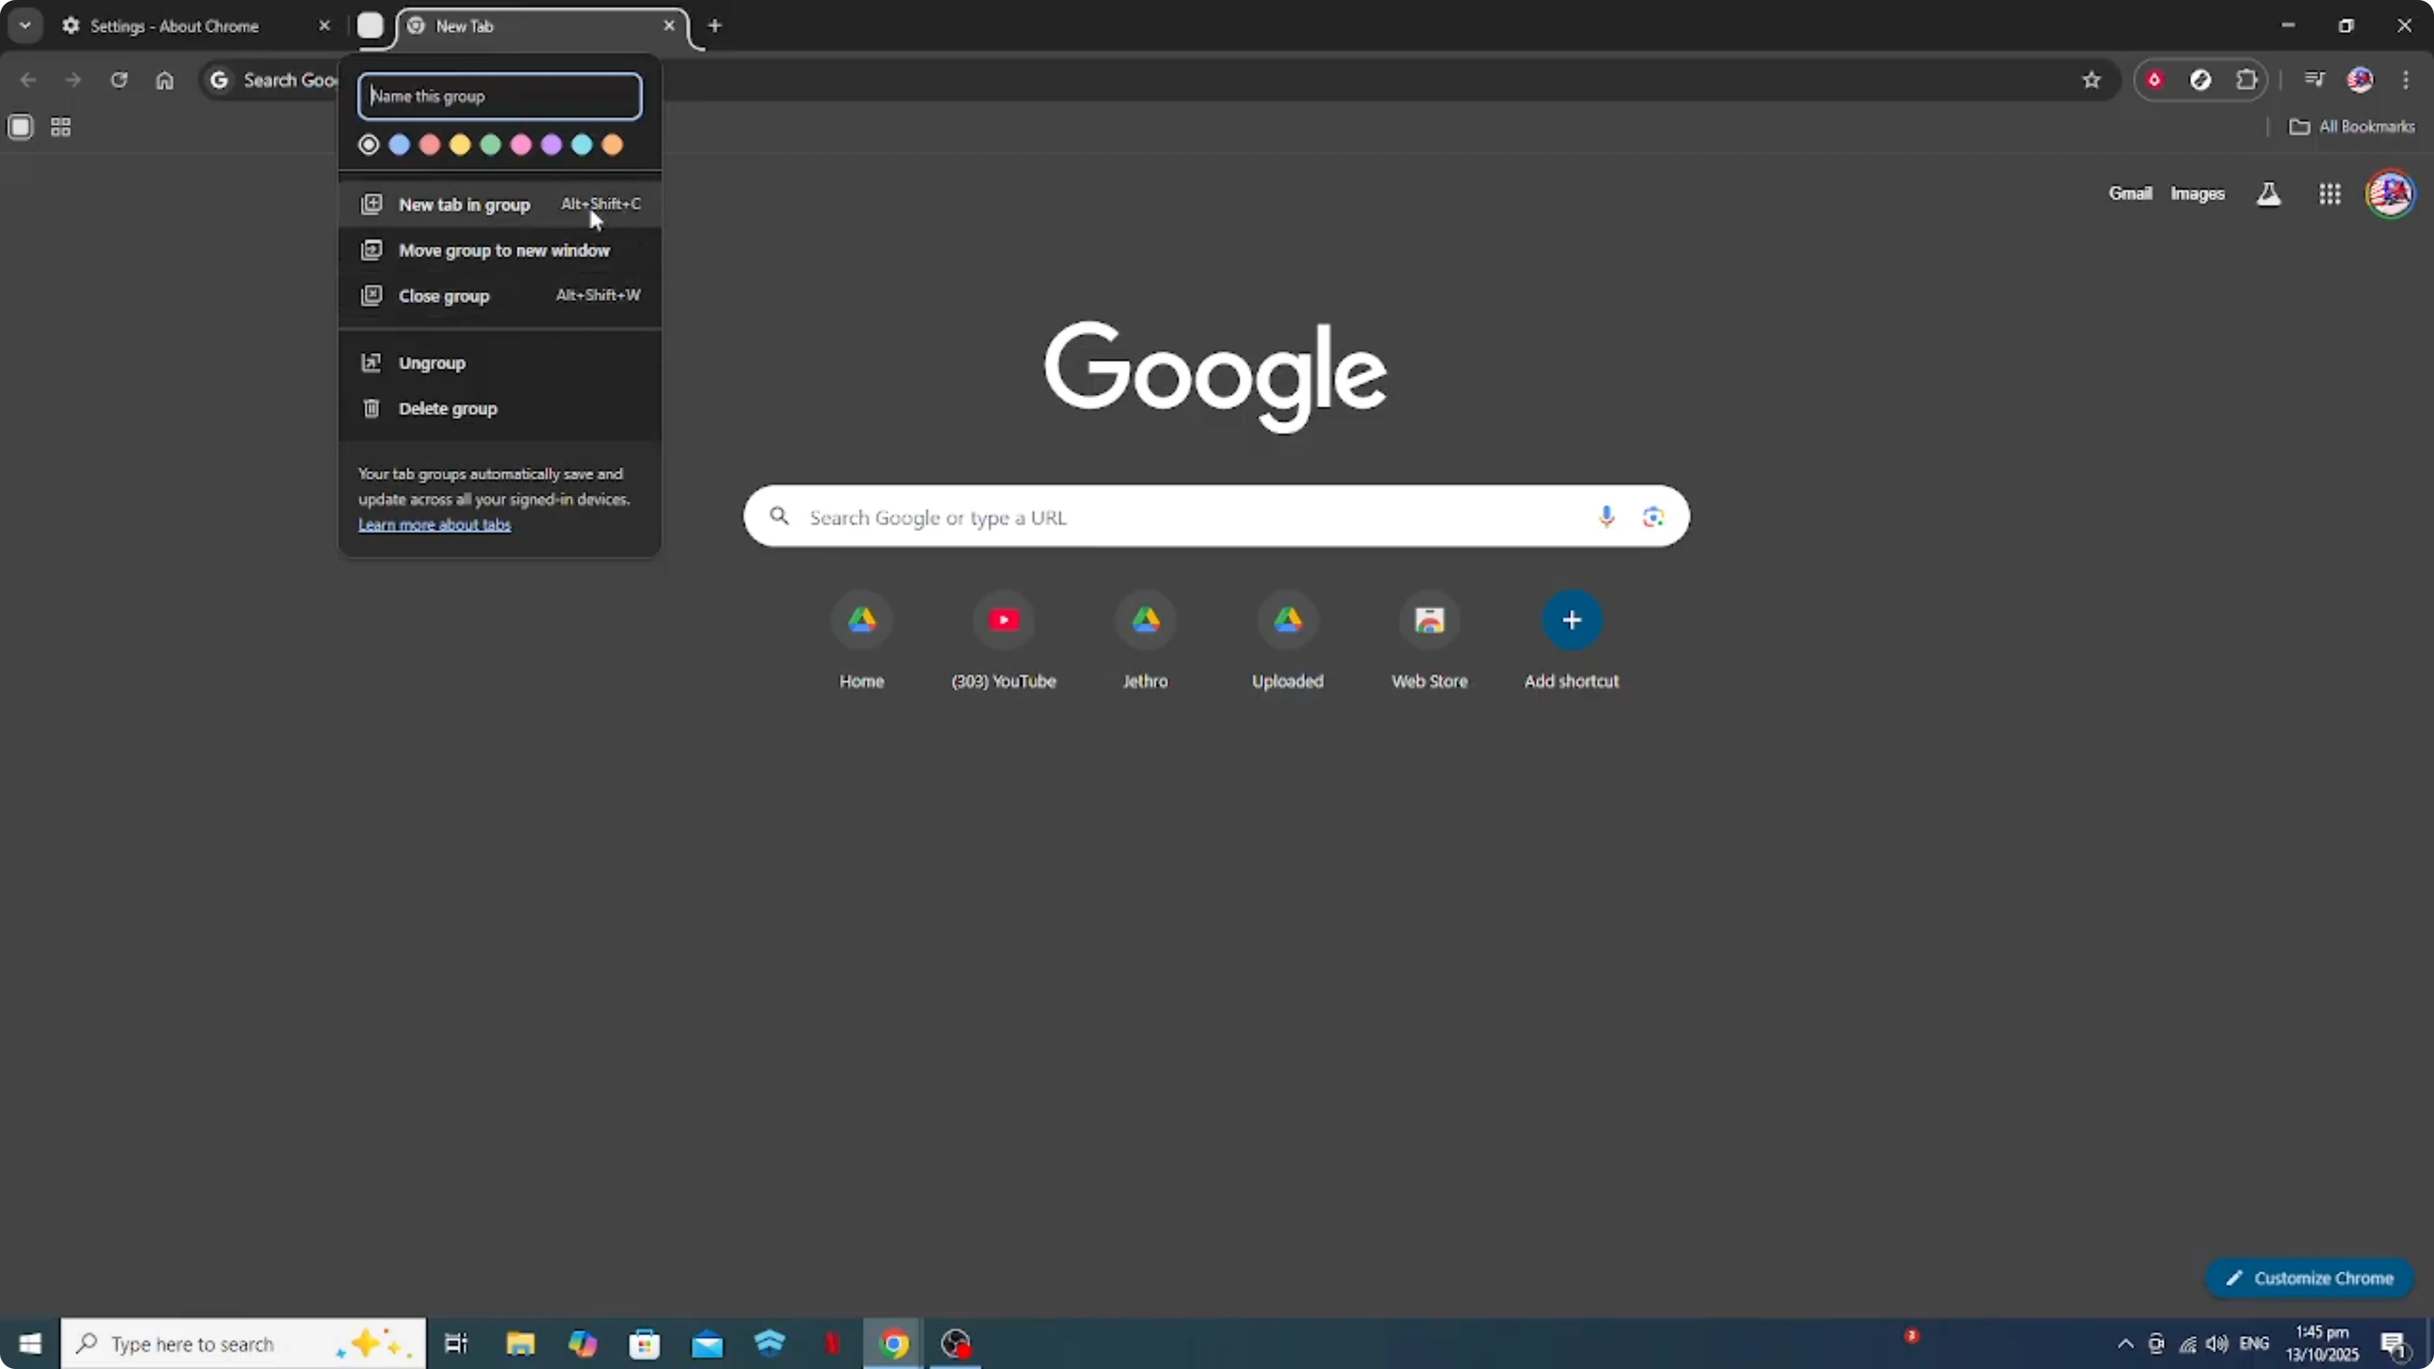Bookmark this tab with star icon
Image resolution: width=2434 pixels, height=1369 pixels.
(x=2092, y=79)
